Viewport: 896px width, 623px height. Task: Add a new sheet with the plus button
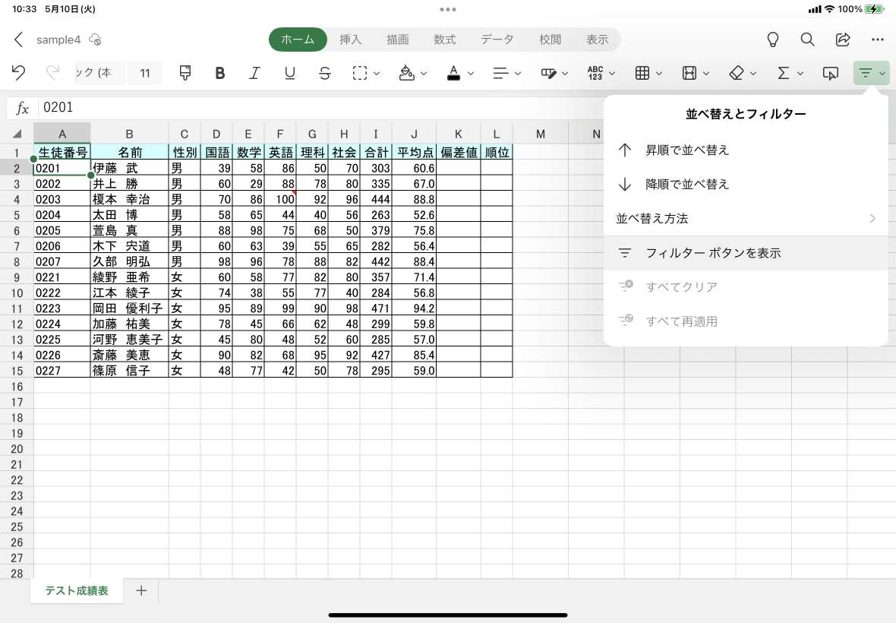[141, 590]
